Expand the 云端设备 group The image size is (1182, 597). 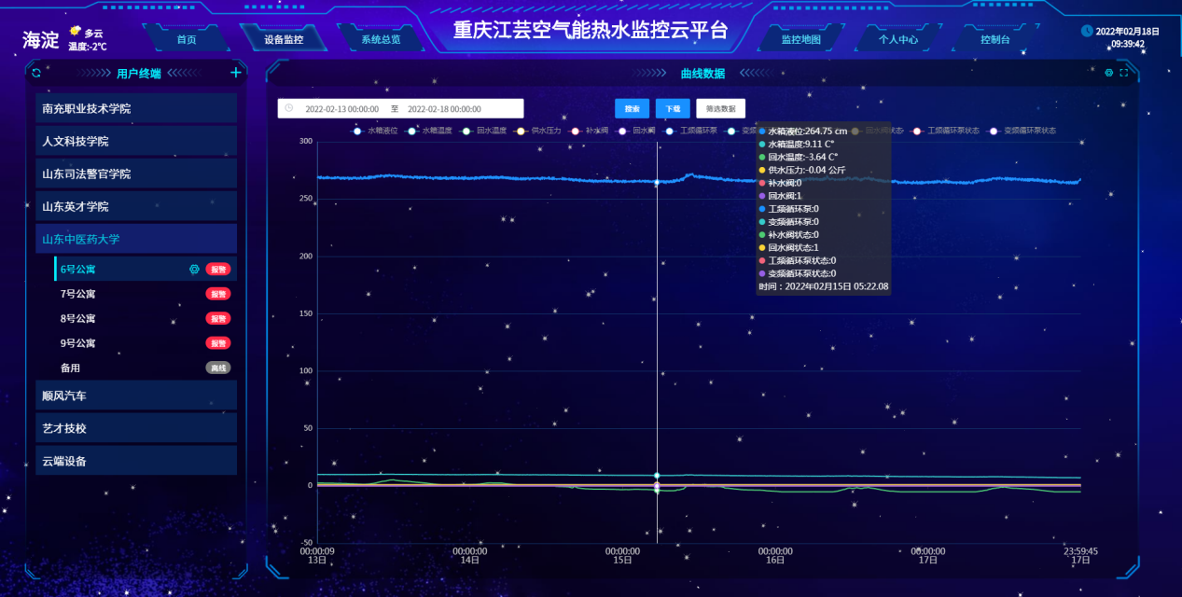[x=135, y=459]
